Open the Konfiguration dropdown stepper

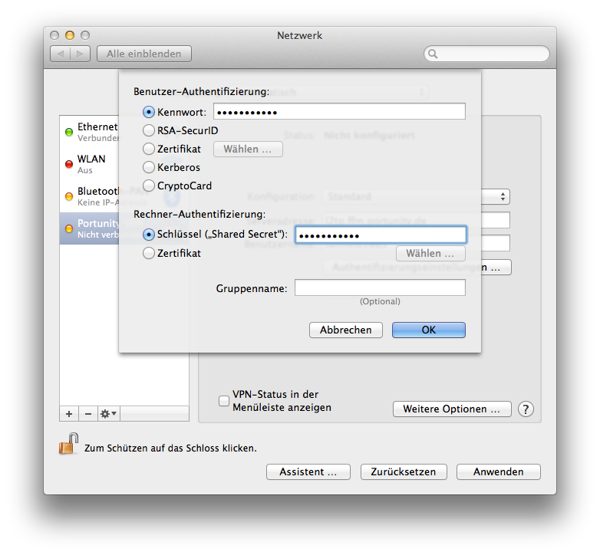tap(503, 196)
